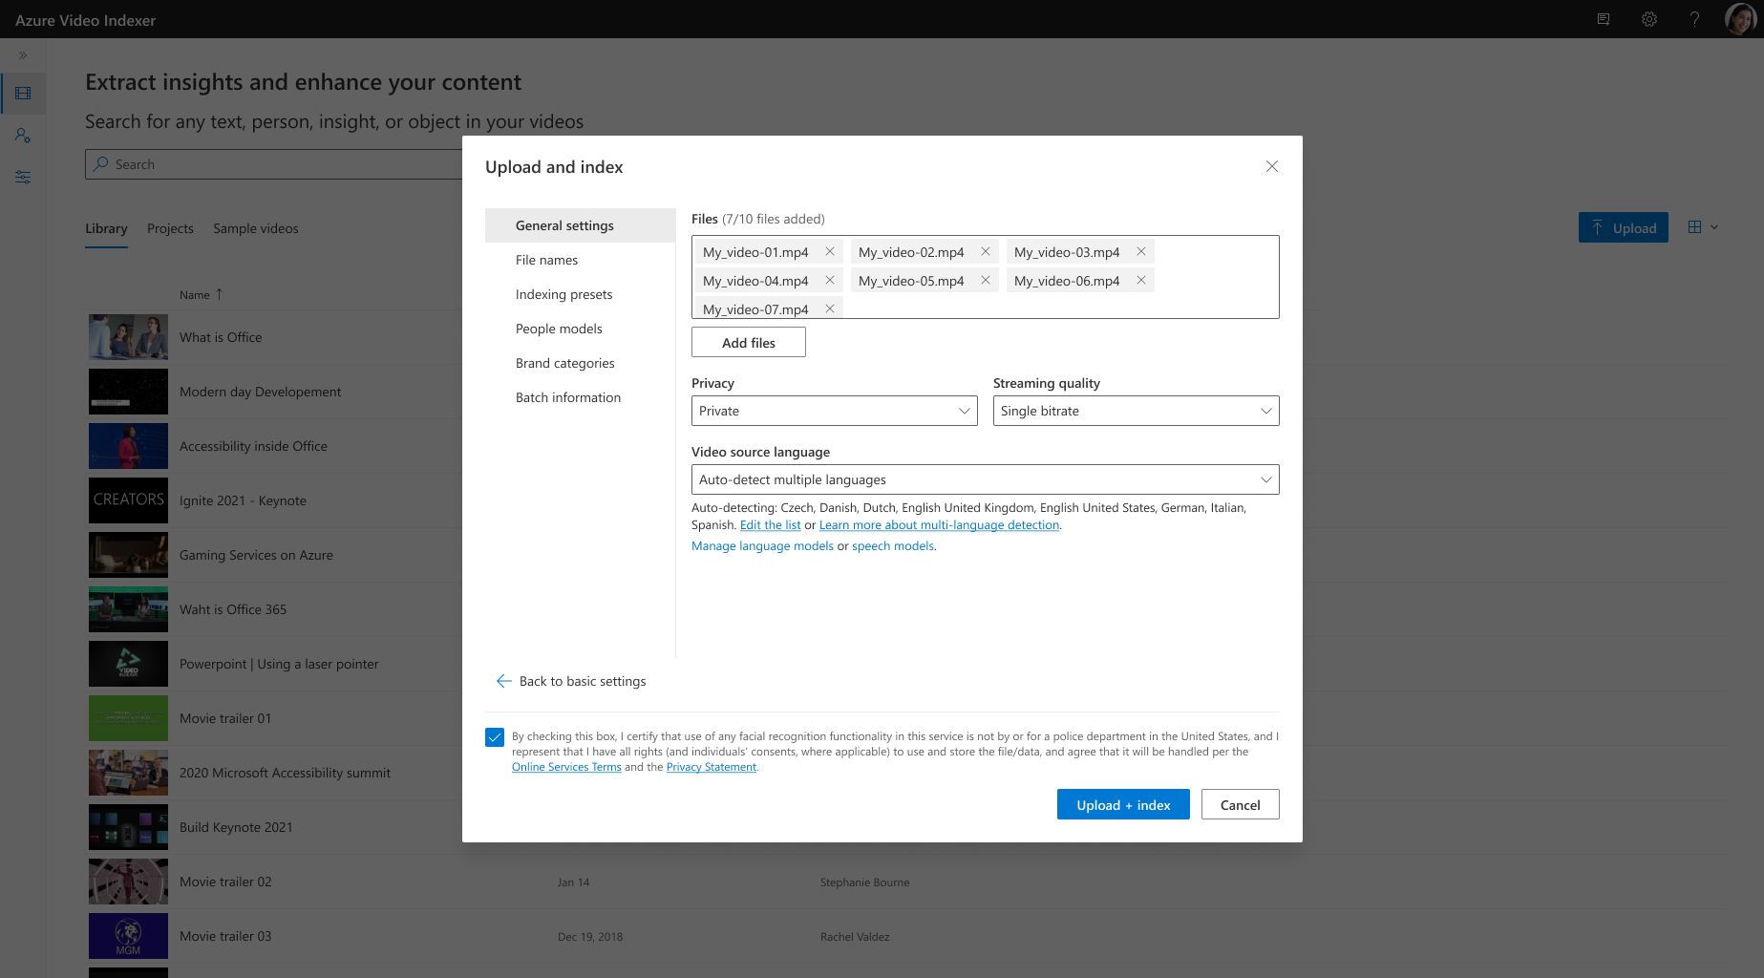This screenshot has height=978, width=1764.
Task: Remove My_video-06.mp4 from the file list
Action: pyautogui.click(x=1141, y=281)
